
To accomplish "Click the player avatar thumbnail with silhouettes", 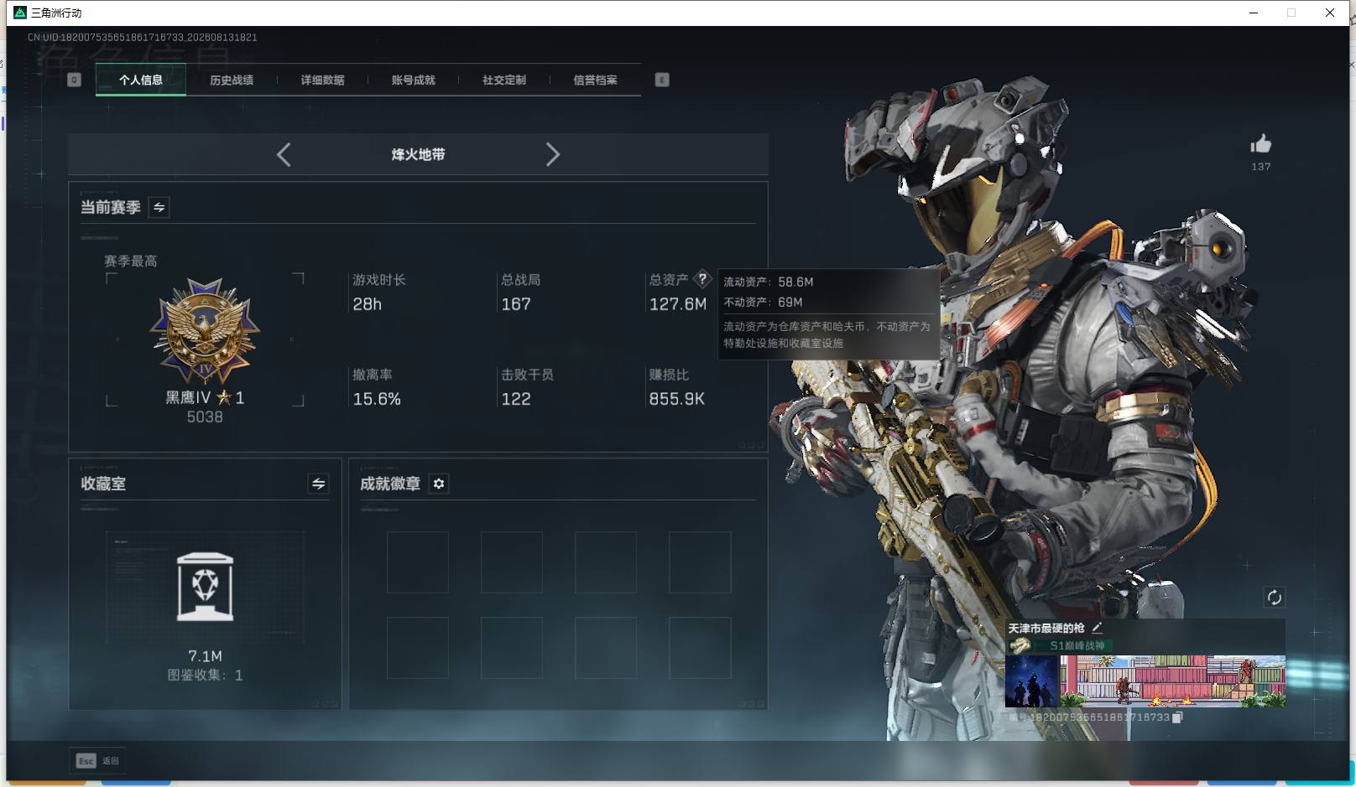I will click(x=1032, y=681).
